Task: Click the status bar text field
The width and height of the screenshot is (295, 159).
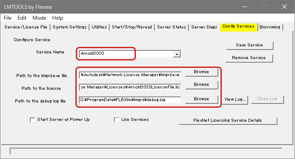Action: pyautogui.click(x=146, y=151)
